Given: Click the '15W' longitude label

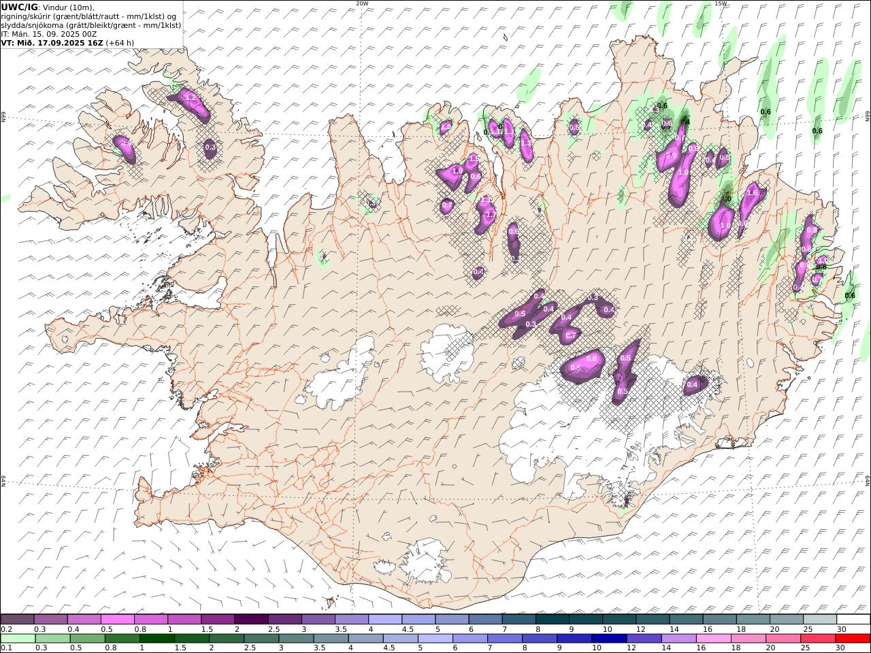Looking at the screenshot, I should [x=721, y=3].
